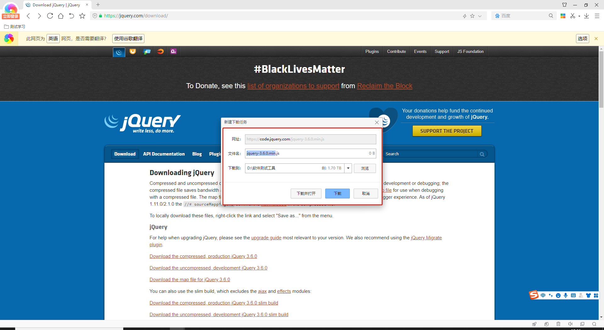604x330 pixels.
Task: Open the browser skin shirt icon in title bar
Action: coord(565,5)
